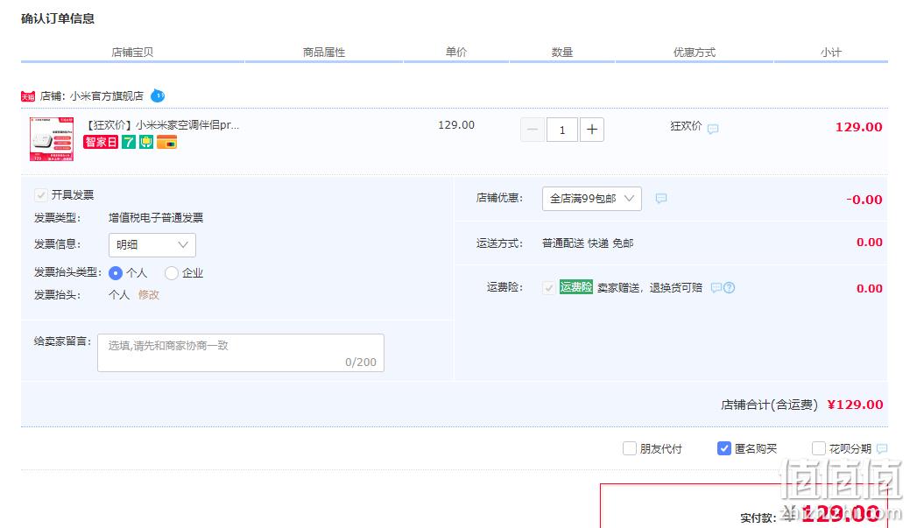The height and width of the screenshot is (528, 910).
Task: Select the 企业 invoice title radio
Action: [172, 272]
